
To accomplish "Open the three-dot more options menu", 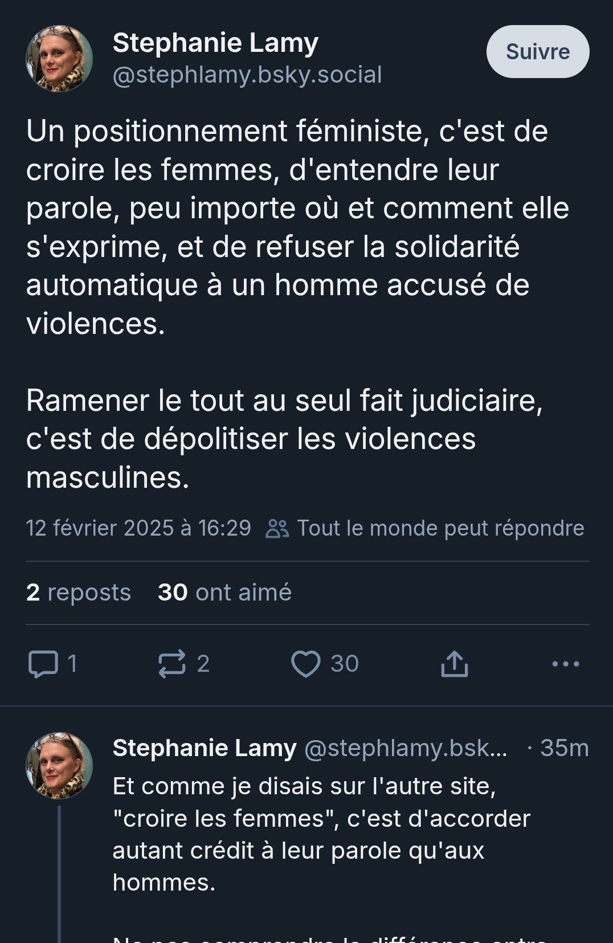I will tap(566, 664).
